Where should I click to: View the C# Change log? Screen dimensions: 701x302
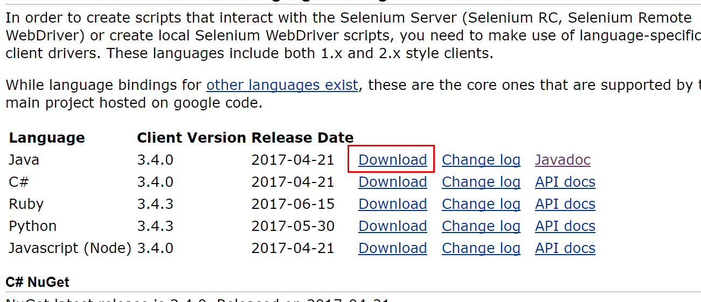coord(481,182)
